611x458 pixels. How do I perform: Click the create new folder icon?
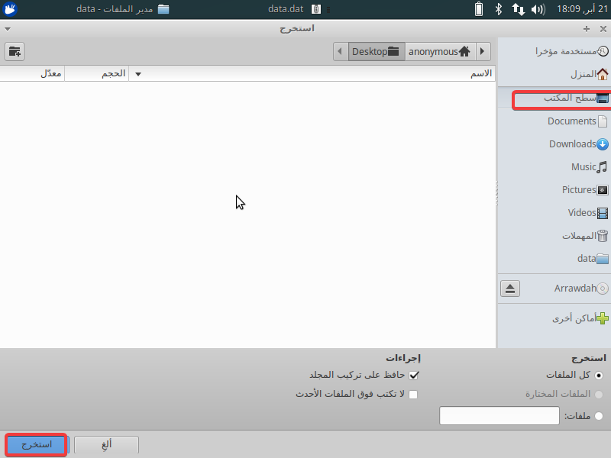pyautogui.click(x=15, y=51)
